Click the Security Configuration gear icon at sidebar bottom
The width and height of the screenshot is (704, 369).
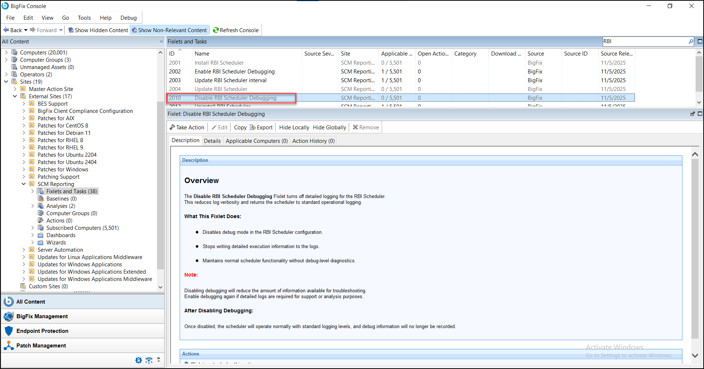click(139, 360)
